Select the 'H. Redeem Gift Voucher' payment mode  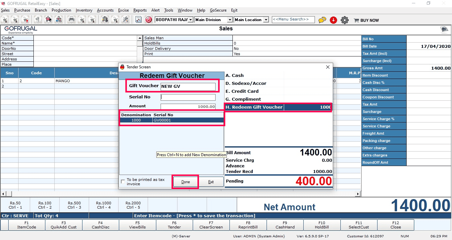[278, 107]
